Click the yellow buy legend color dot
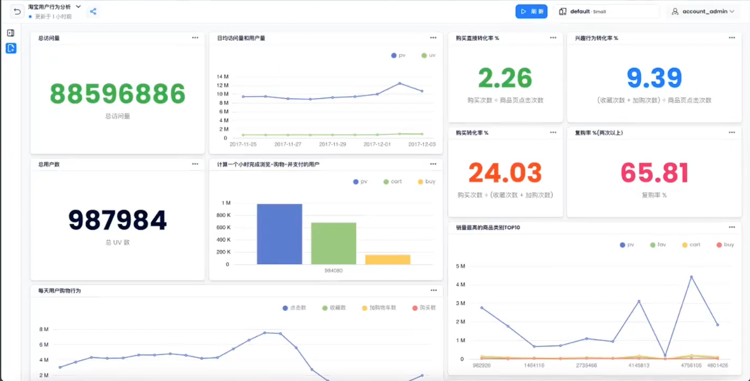Image resolution: width=750 pixels, height=381 pixels. pos(420,181)
